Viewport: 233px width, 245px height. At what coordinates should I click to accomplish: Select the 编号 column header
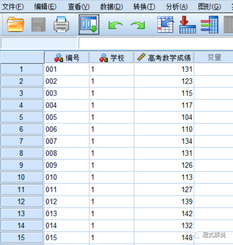(67, 57)
